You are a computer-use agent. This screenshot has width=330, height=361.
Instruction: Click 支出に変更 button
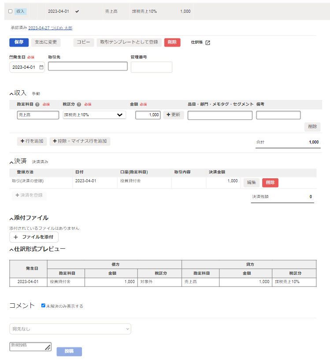(46, 42)
